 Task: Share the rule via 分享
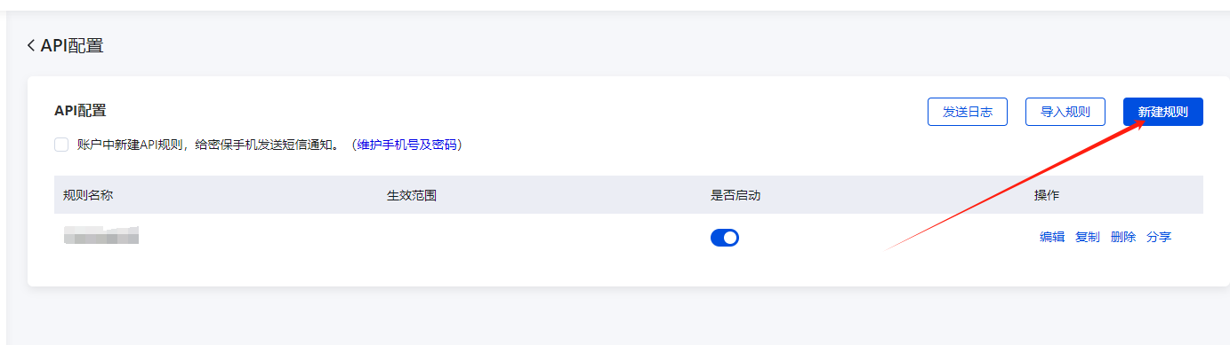(x=1159, y=237)
